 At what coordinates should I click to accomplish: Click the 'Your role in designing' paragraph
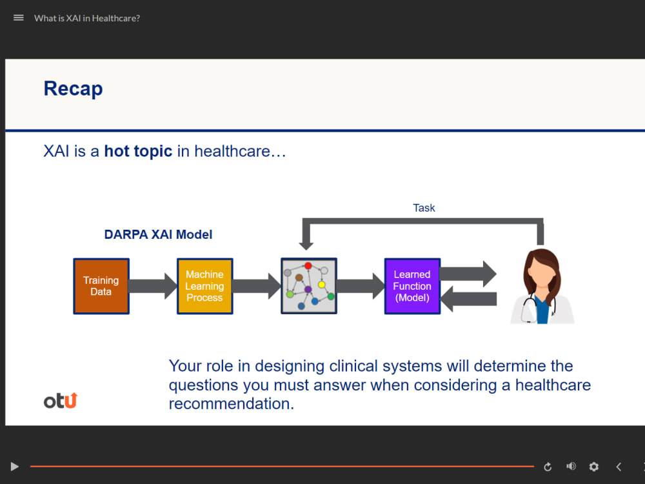380,385
